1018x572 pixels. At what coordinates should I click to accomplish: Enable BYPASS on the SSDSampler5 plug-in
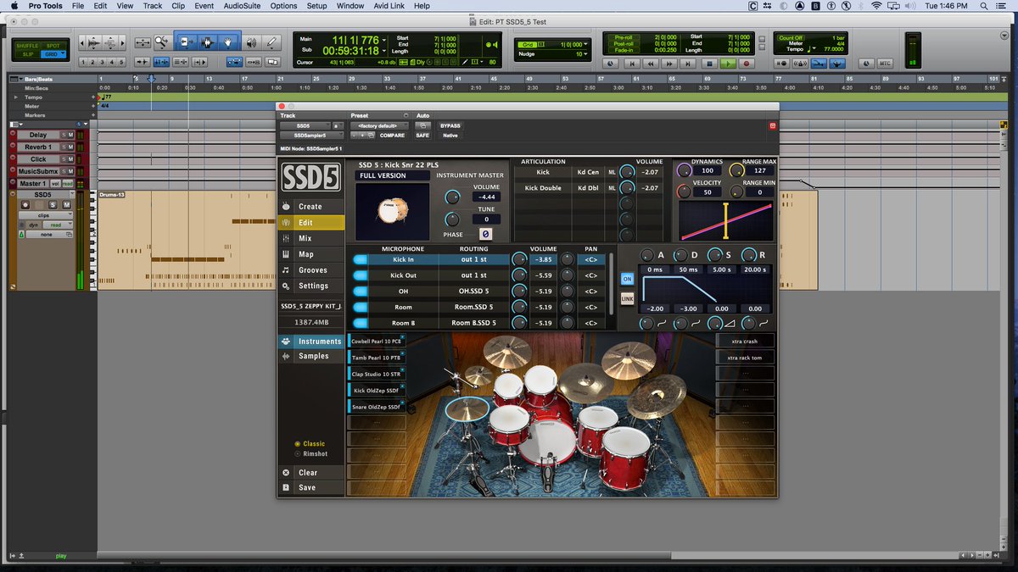[450, 125]
